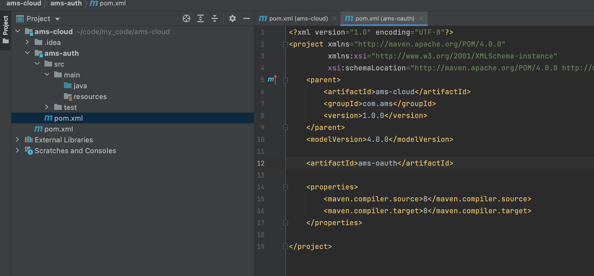Image resolution: width=594 pixels, height=276 pixels.
Task: Select External Libraries row
Action: [133, 140]
